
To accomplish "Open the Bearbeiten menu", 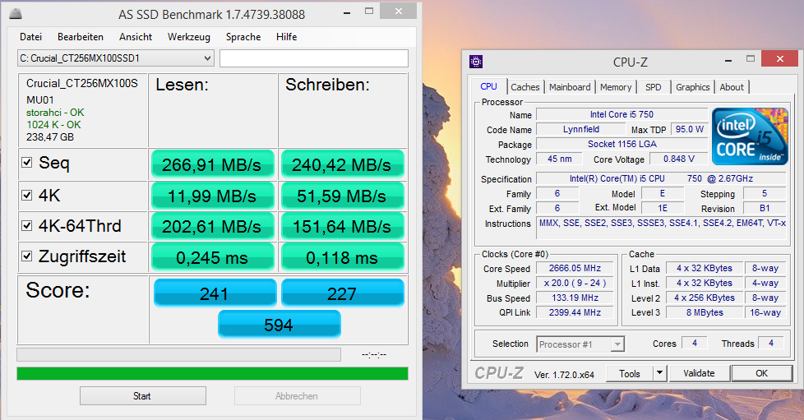I will click(x=81, y=37).
